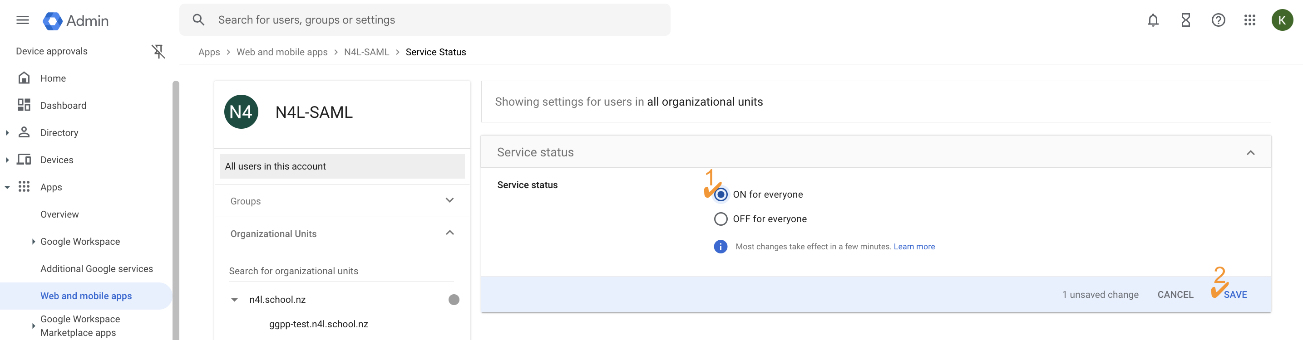1303x340 pixels.
Task: Click the unpin icon beside Device approvals
Action: click(x=158, y=52)
